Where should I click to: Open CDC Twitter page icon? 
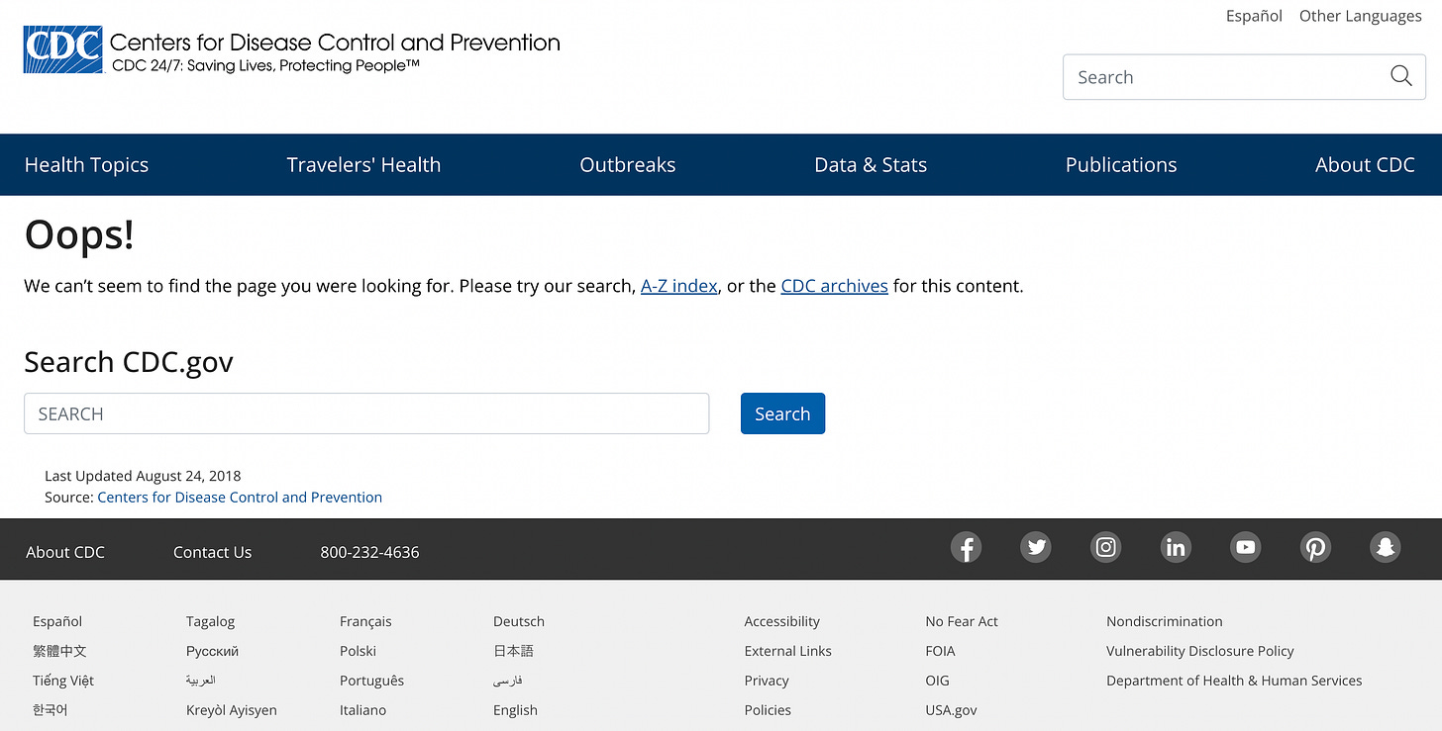(x=1036, y=547)
